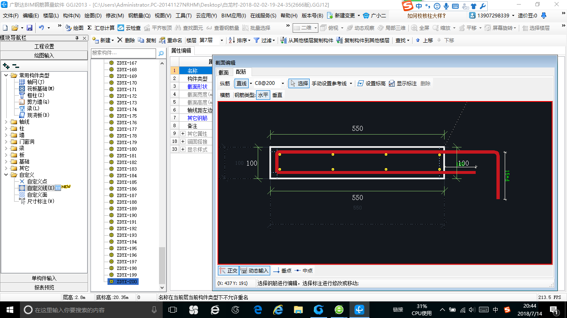Toggle 动态输入 dynamic input
Viewport: 567px width, 318px height.
click(x=255, y=270)
